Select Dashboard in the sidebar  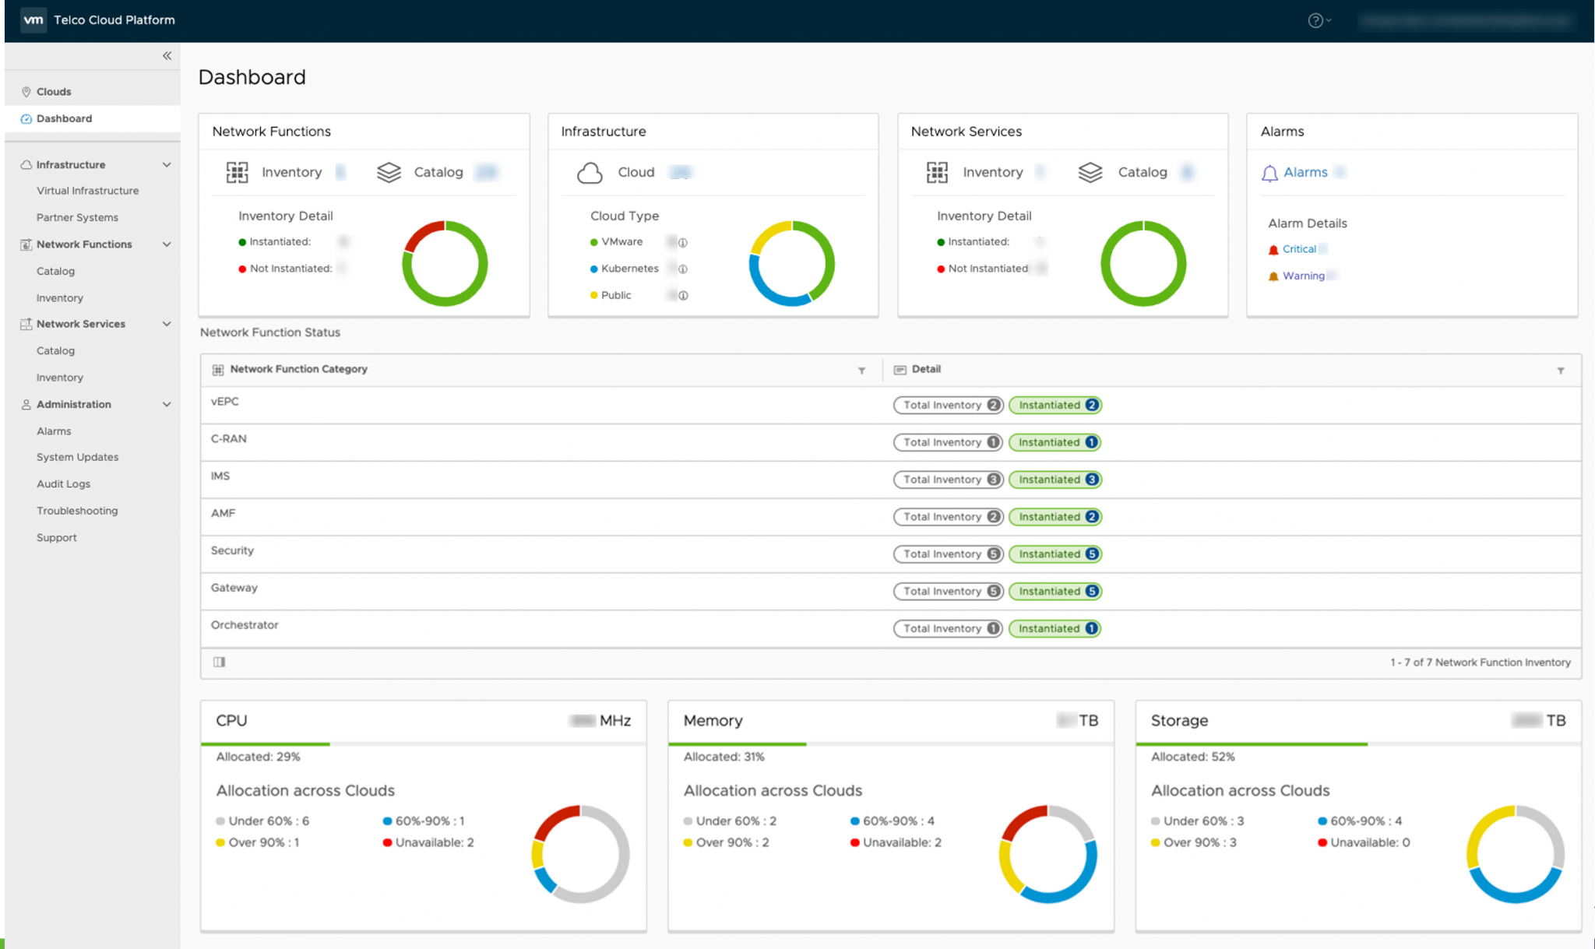(93, 118)
